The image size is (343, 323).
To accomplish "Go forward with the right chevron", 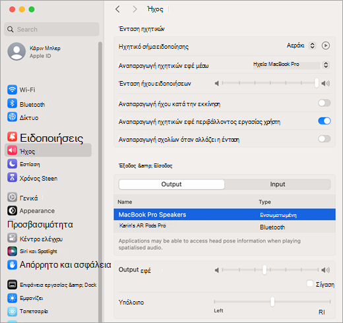I will click(135, 9).
